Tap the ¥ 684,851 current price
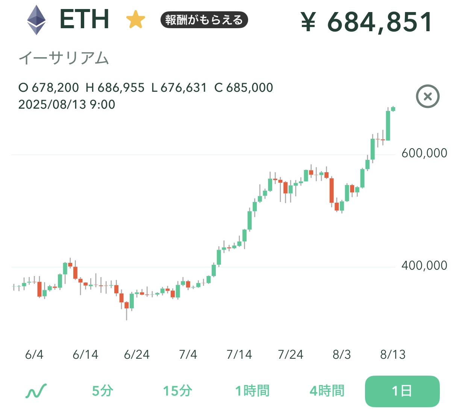This screenshot has width=453, height=414. pyautogui.click(x=367, y=22)
